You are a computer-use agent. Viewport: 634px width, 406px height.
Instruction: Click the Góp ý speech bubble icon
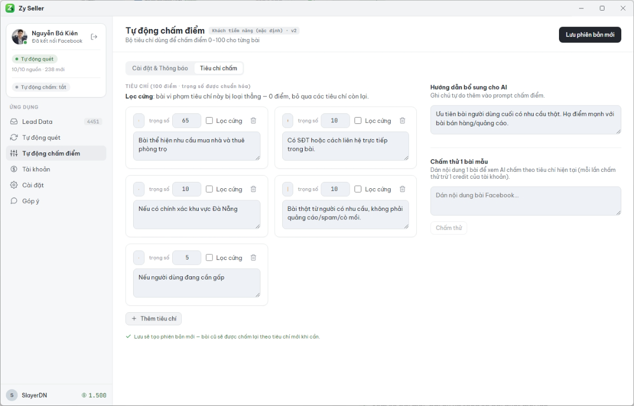[x=14, y=201]
